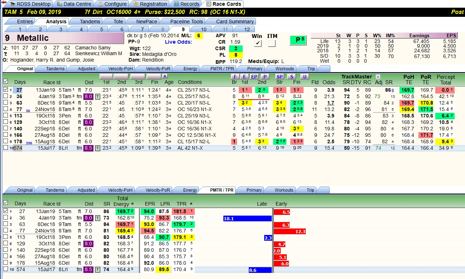Click the E button above 1st call

tap(244, 76)
